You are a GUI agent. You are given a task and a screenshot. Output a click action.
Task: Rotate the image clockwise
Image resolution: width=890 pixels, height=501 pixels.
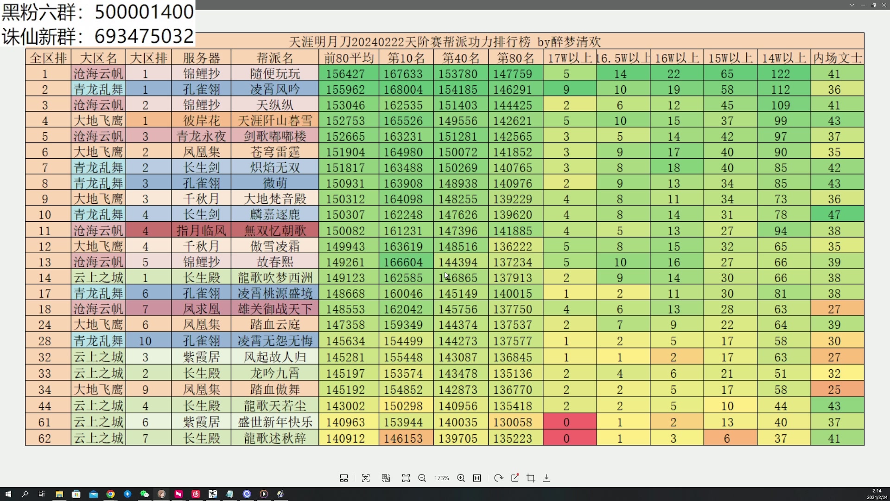pyautogui.click(x=498, y=478)
